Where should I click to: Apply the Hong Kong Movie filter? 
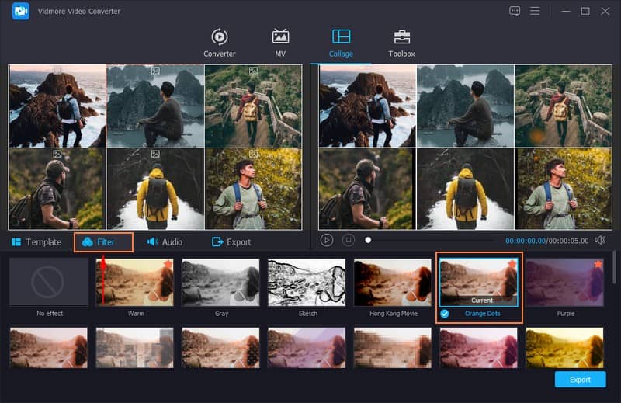click(393, 283)
